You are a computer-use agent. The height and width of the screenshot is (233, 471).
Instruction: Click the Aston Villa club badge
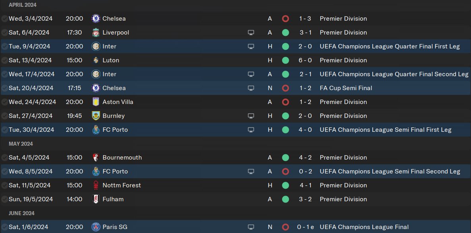point(95,102)
